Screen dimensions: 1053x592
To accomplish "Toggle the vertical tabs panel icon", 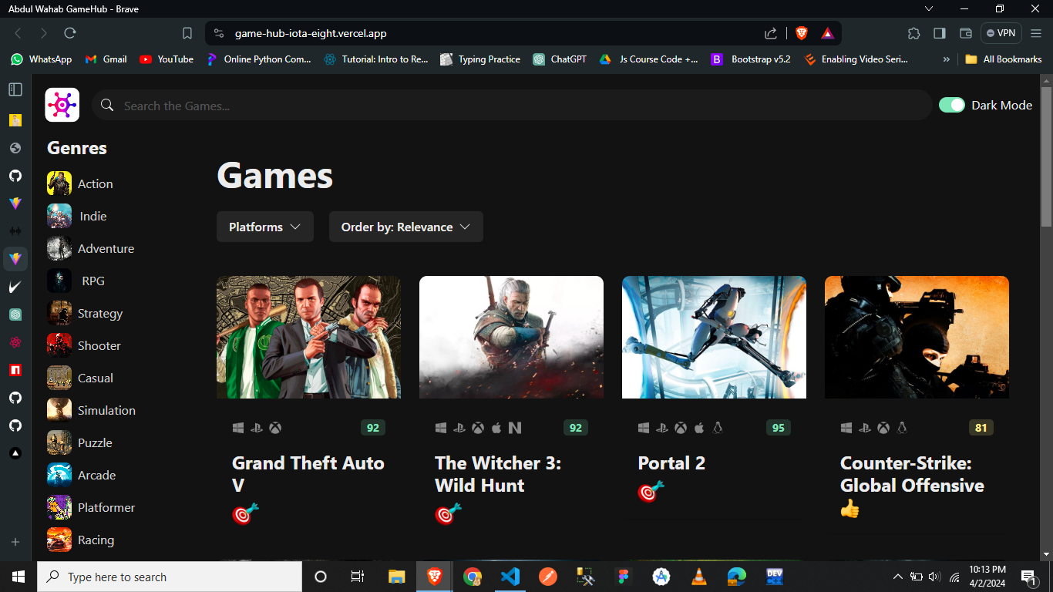I will coord(15,89).
